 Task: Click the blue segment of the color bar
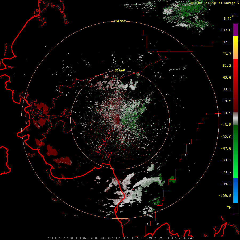(235, 190)
